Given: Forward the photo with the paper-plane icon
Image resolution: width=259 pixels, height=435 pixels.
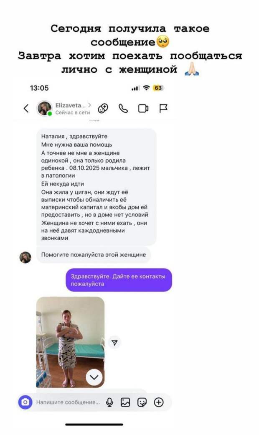Looking at the screenshot, I should (x=114, y=343).
